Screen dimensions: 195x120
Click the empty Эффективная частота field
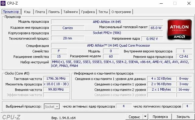click(x=56, y=95)
